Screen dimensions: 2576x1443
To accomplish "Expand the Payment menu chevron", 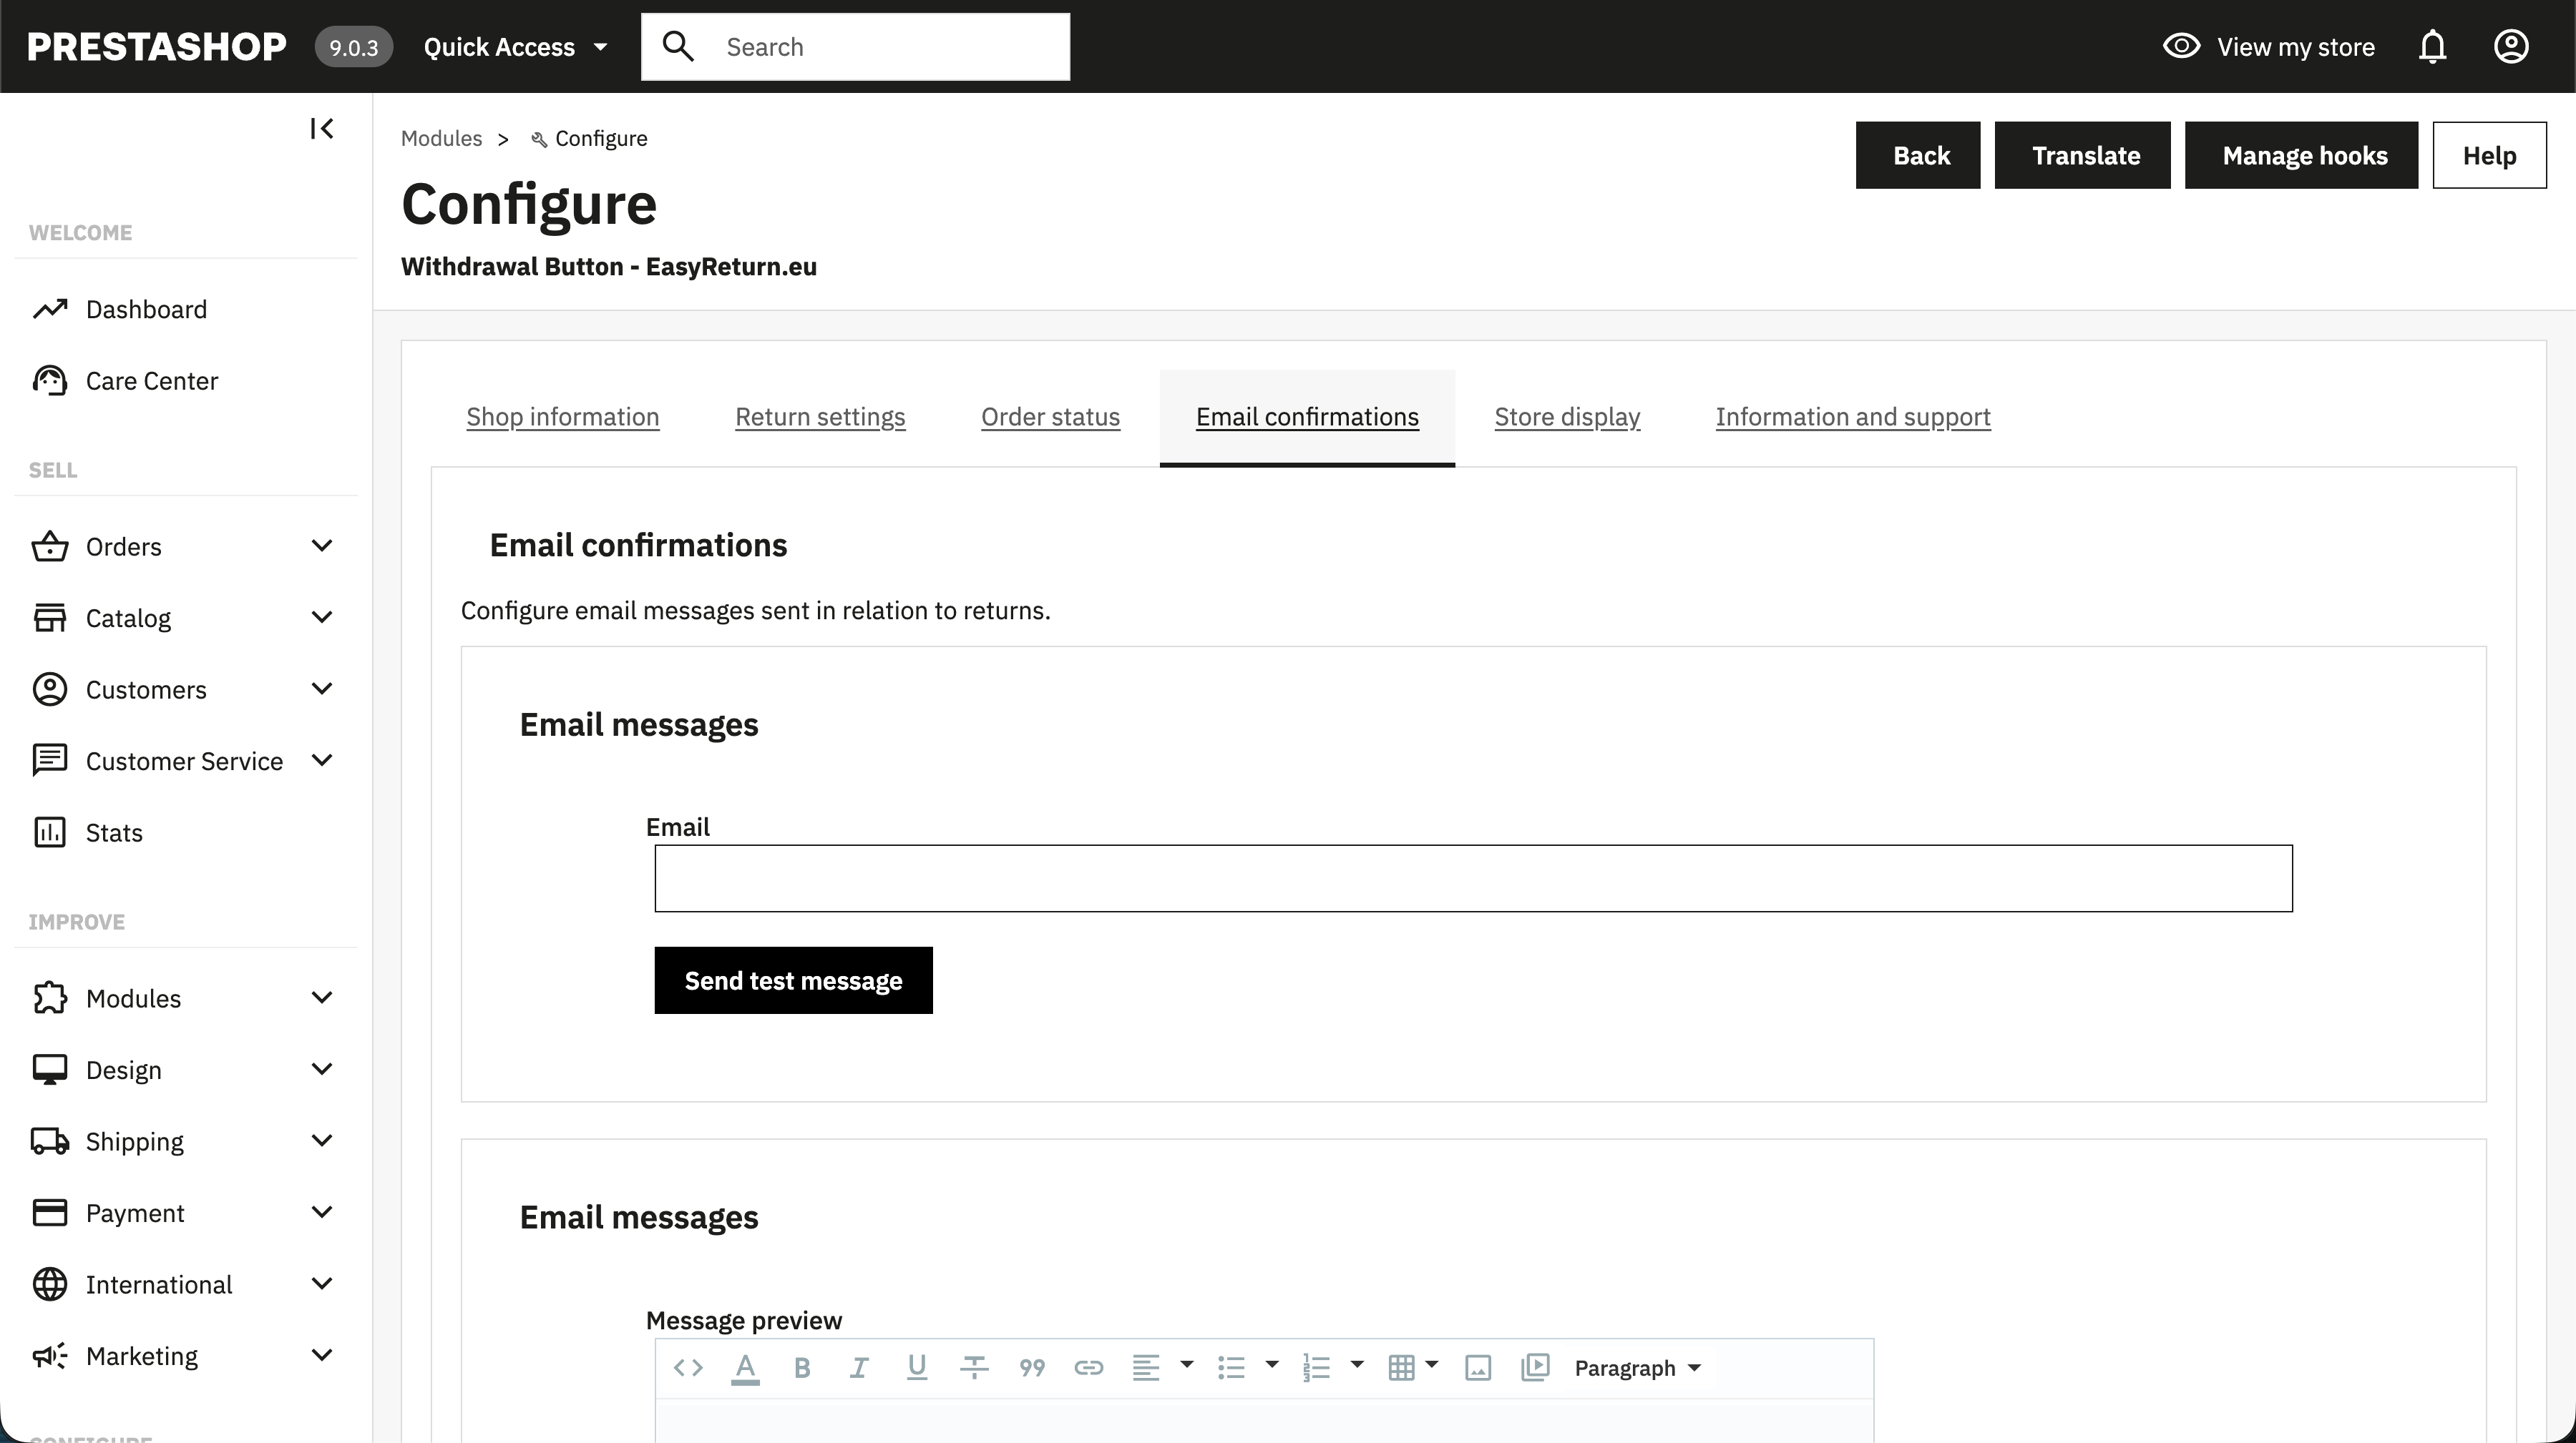I will pos(321,1212).
